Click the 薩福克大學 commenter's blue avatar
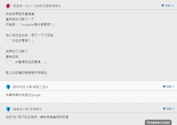The height and width of the screenshot is (125, 177). 8,109
